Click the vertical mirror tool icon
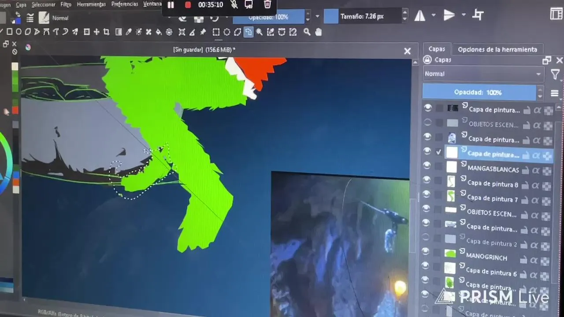564x317 pixels. point(449,15)
